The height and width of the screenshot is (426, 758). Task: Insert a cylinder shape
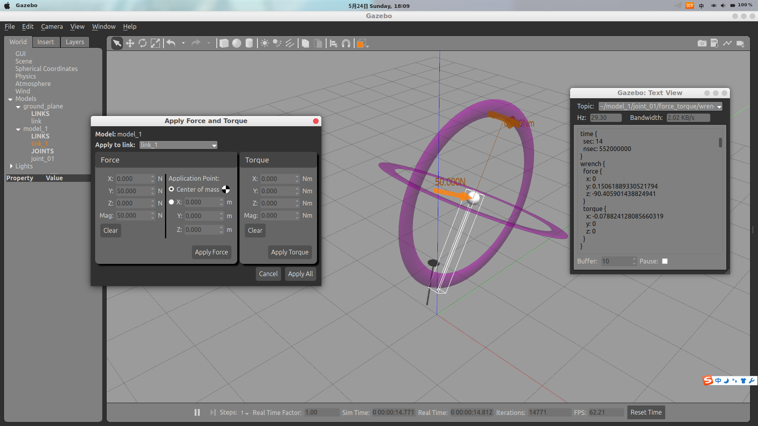tap(249, 43)
